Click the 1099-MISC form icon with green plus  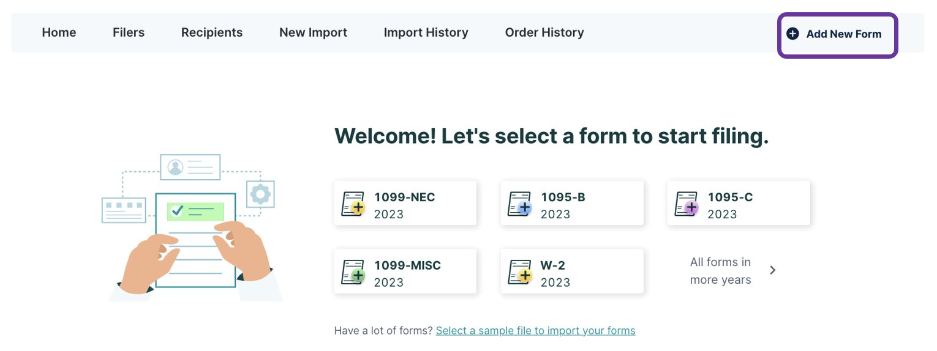(x=353, y=272)
